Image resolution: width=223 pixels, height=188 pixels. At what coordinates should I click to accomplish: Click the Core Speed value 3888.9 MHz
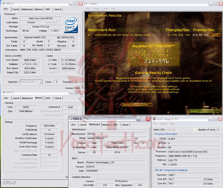(x=30, y=60)
